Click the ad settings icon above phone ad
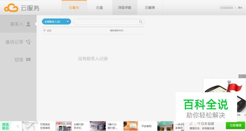246x131 pixels. click(240, 76)
